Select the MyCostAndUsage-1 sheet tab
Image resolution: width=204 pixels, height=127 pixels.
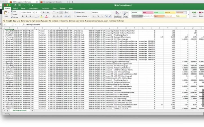click(20, 110)
